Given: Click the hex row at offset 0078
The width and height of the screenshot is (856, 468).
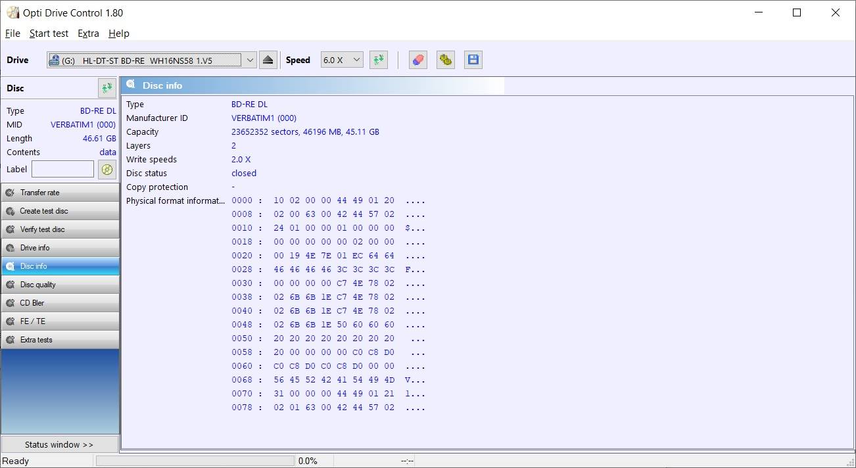Looking at the screenshot, I should (328, 408).
